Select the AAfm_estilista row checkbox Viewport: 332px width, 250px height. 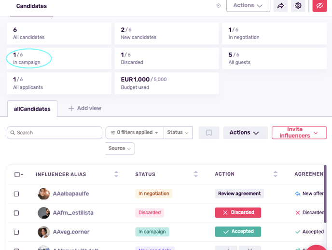click(16, 213)
